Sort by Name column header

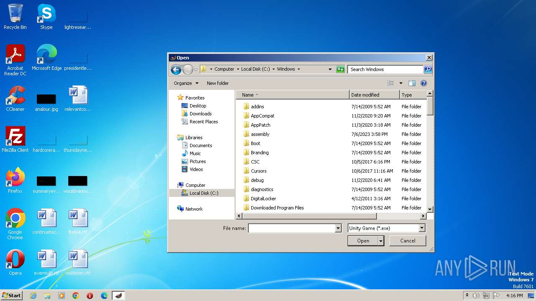[x=292, y=95]
